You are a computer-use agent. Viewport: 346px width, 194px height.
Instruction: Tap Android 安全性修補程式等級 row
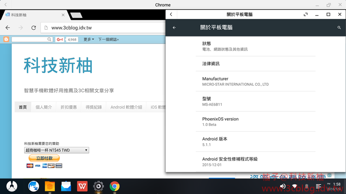pyautogui.click(x=256, y=162)
